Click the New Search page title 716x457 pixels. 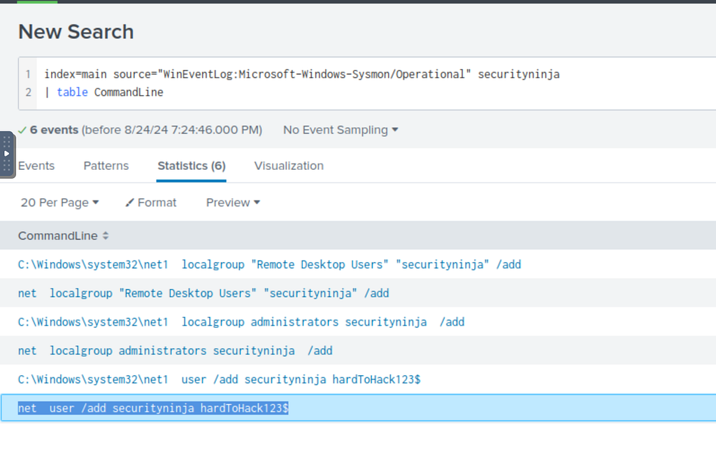pyautogui.click(x=76, y=32)
